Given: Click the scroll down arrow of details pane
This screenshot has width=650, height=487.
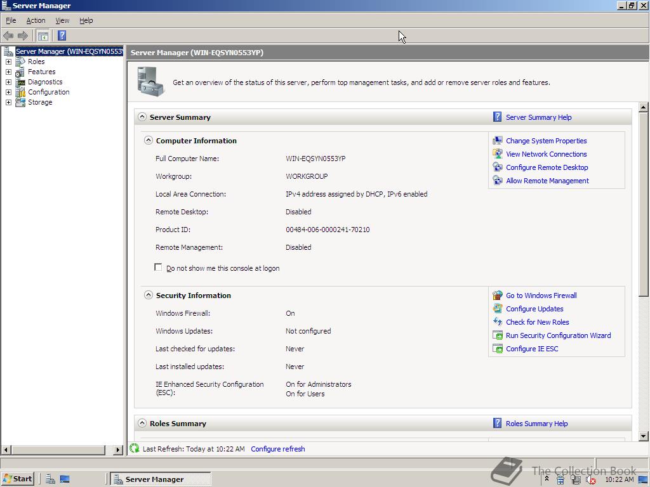Looking at the screenshot, I should [643, 436].
